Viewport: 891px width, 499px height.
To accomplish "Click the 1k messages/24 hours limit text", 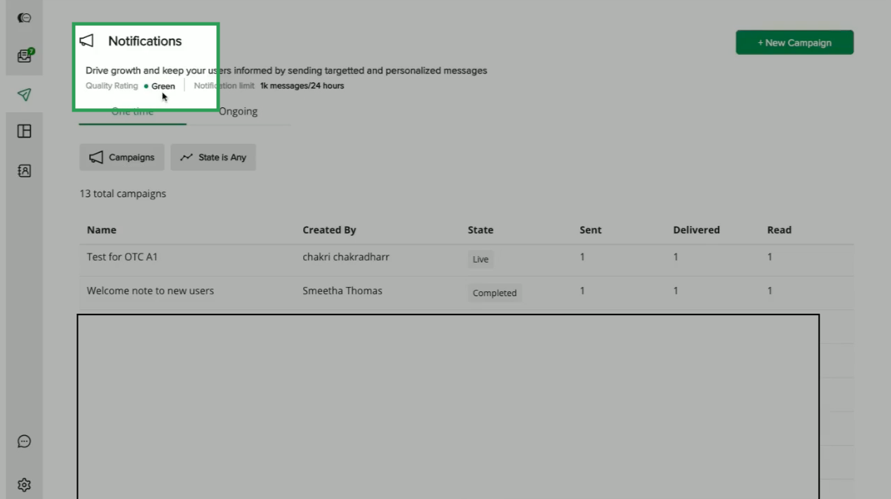I will 302,86.
